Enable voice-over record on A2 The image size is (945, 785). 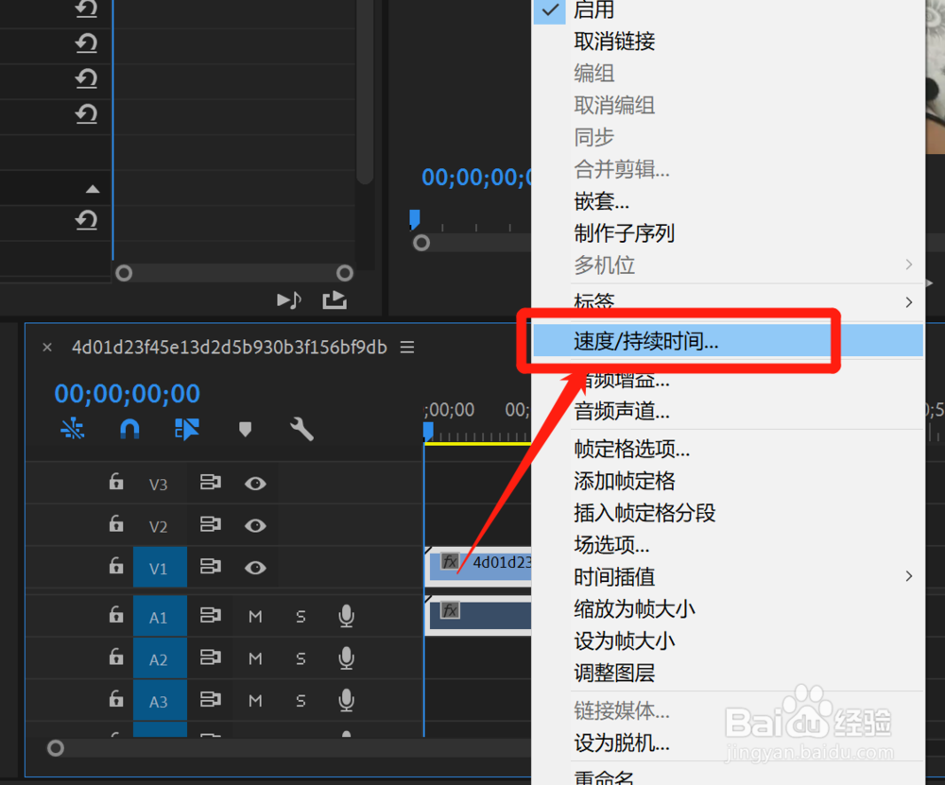[346, 657]
